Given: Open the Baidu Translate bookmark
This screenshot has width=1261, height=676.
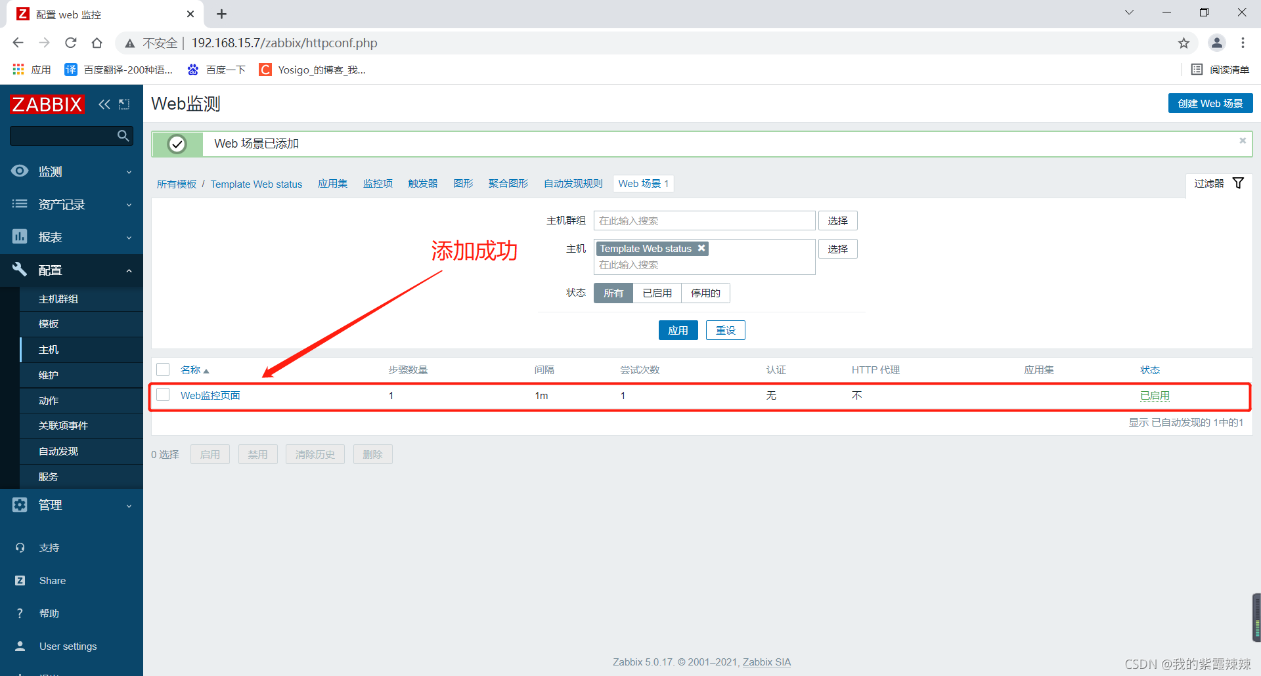Looking at the screenshot, I should click(119, 70).
